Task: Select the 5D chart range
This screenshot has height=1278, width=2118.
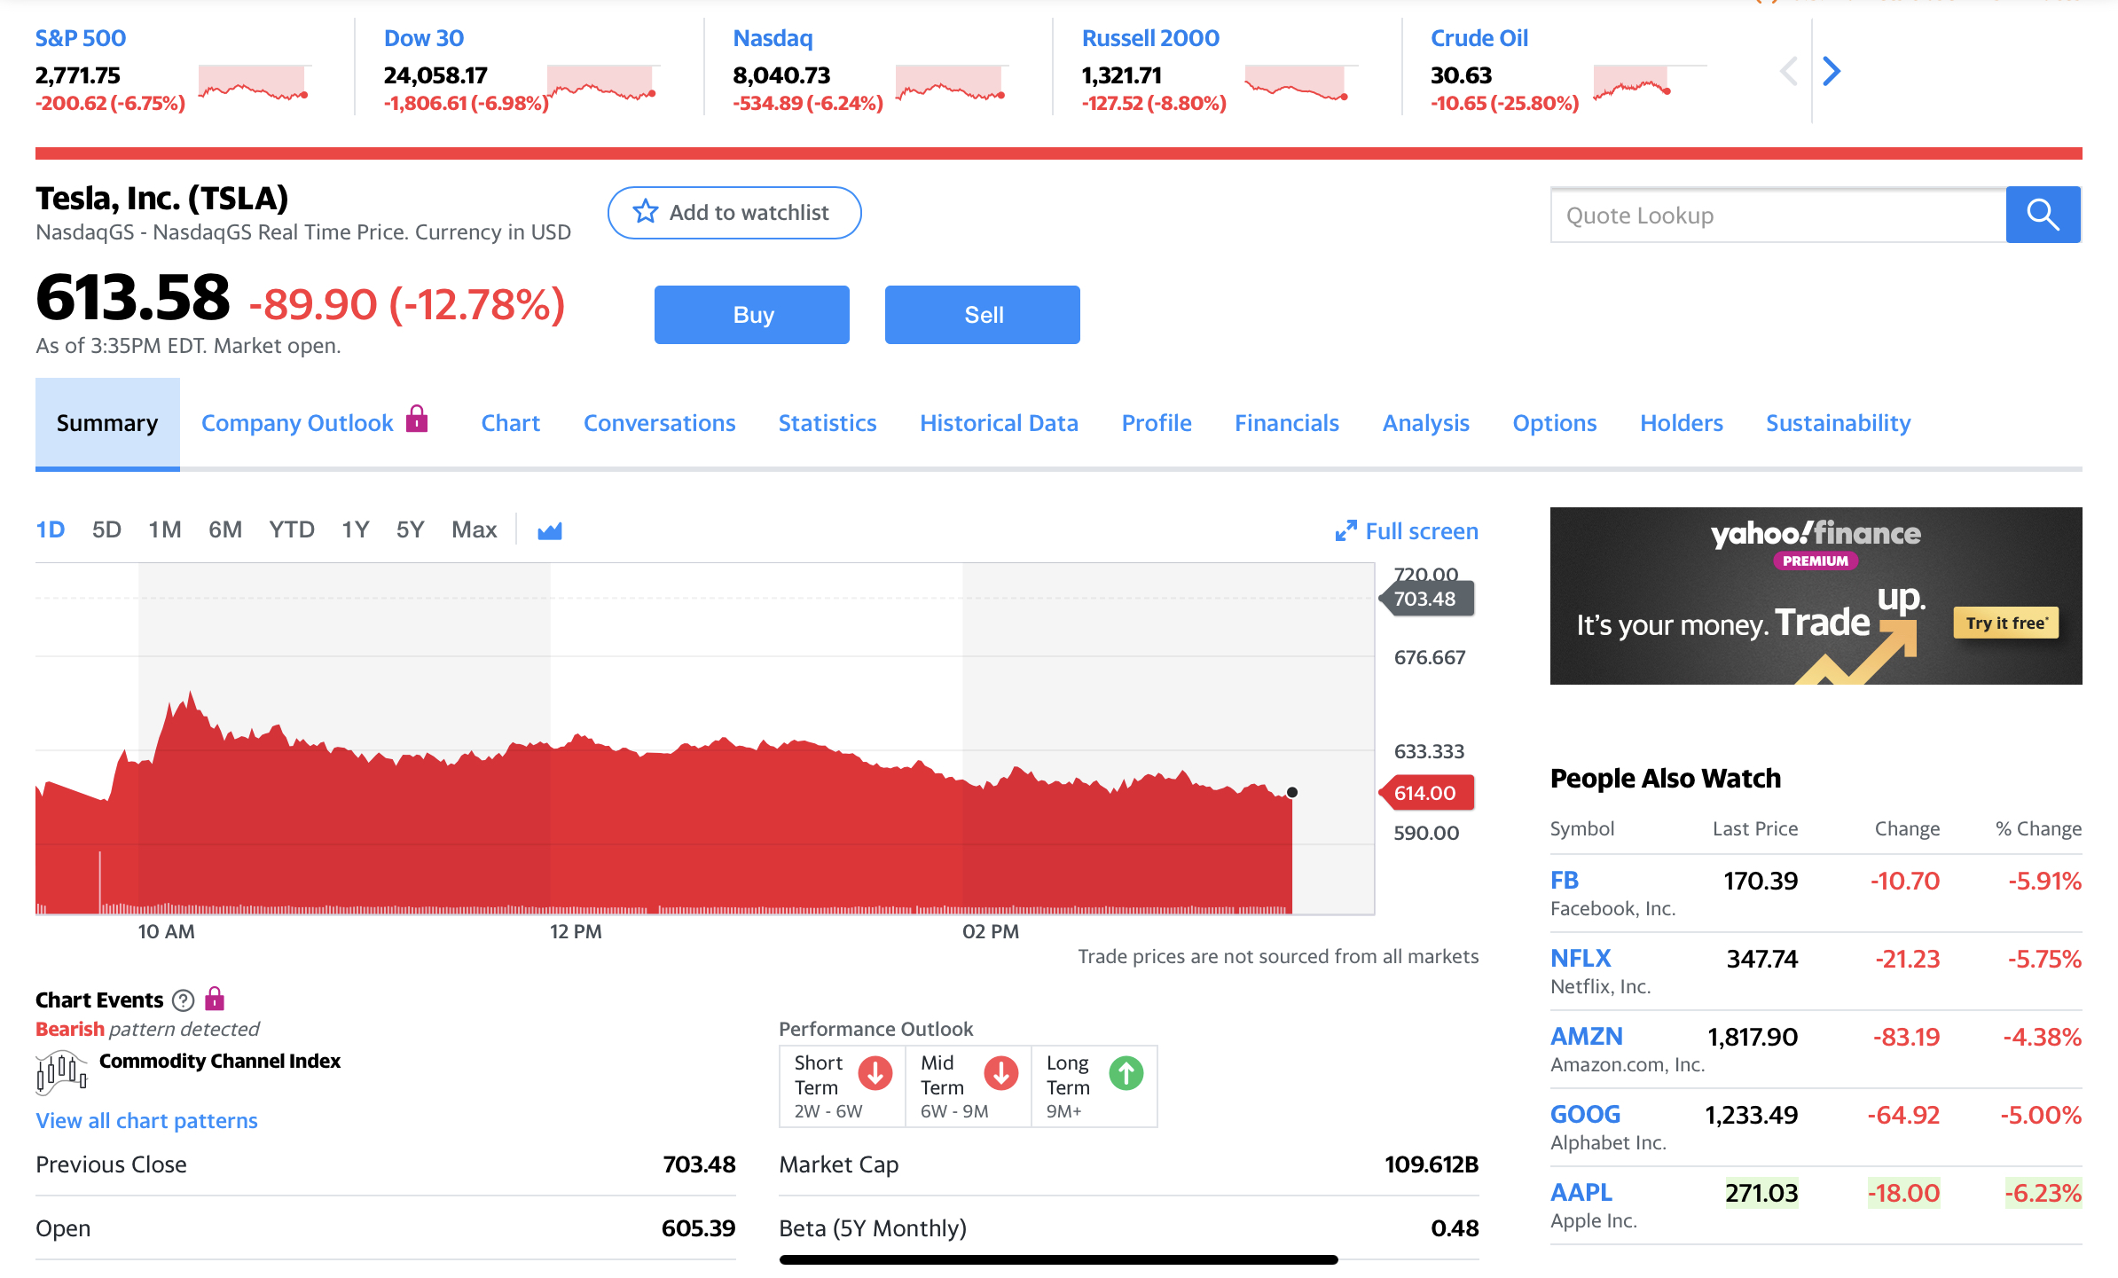Action: 106,530
